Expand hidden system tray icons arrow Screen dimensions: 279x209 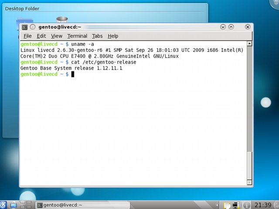point(217,205)
